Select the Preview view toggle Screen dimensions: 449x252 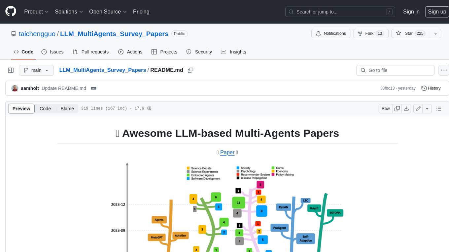coord(21,109)
